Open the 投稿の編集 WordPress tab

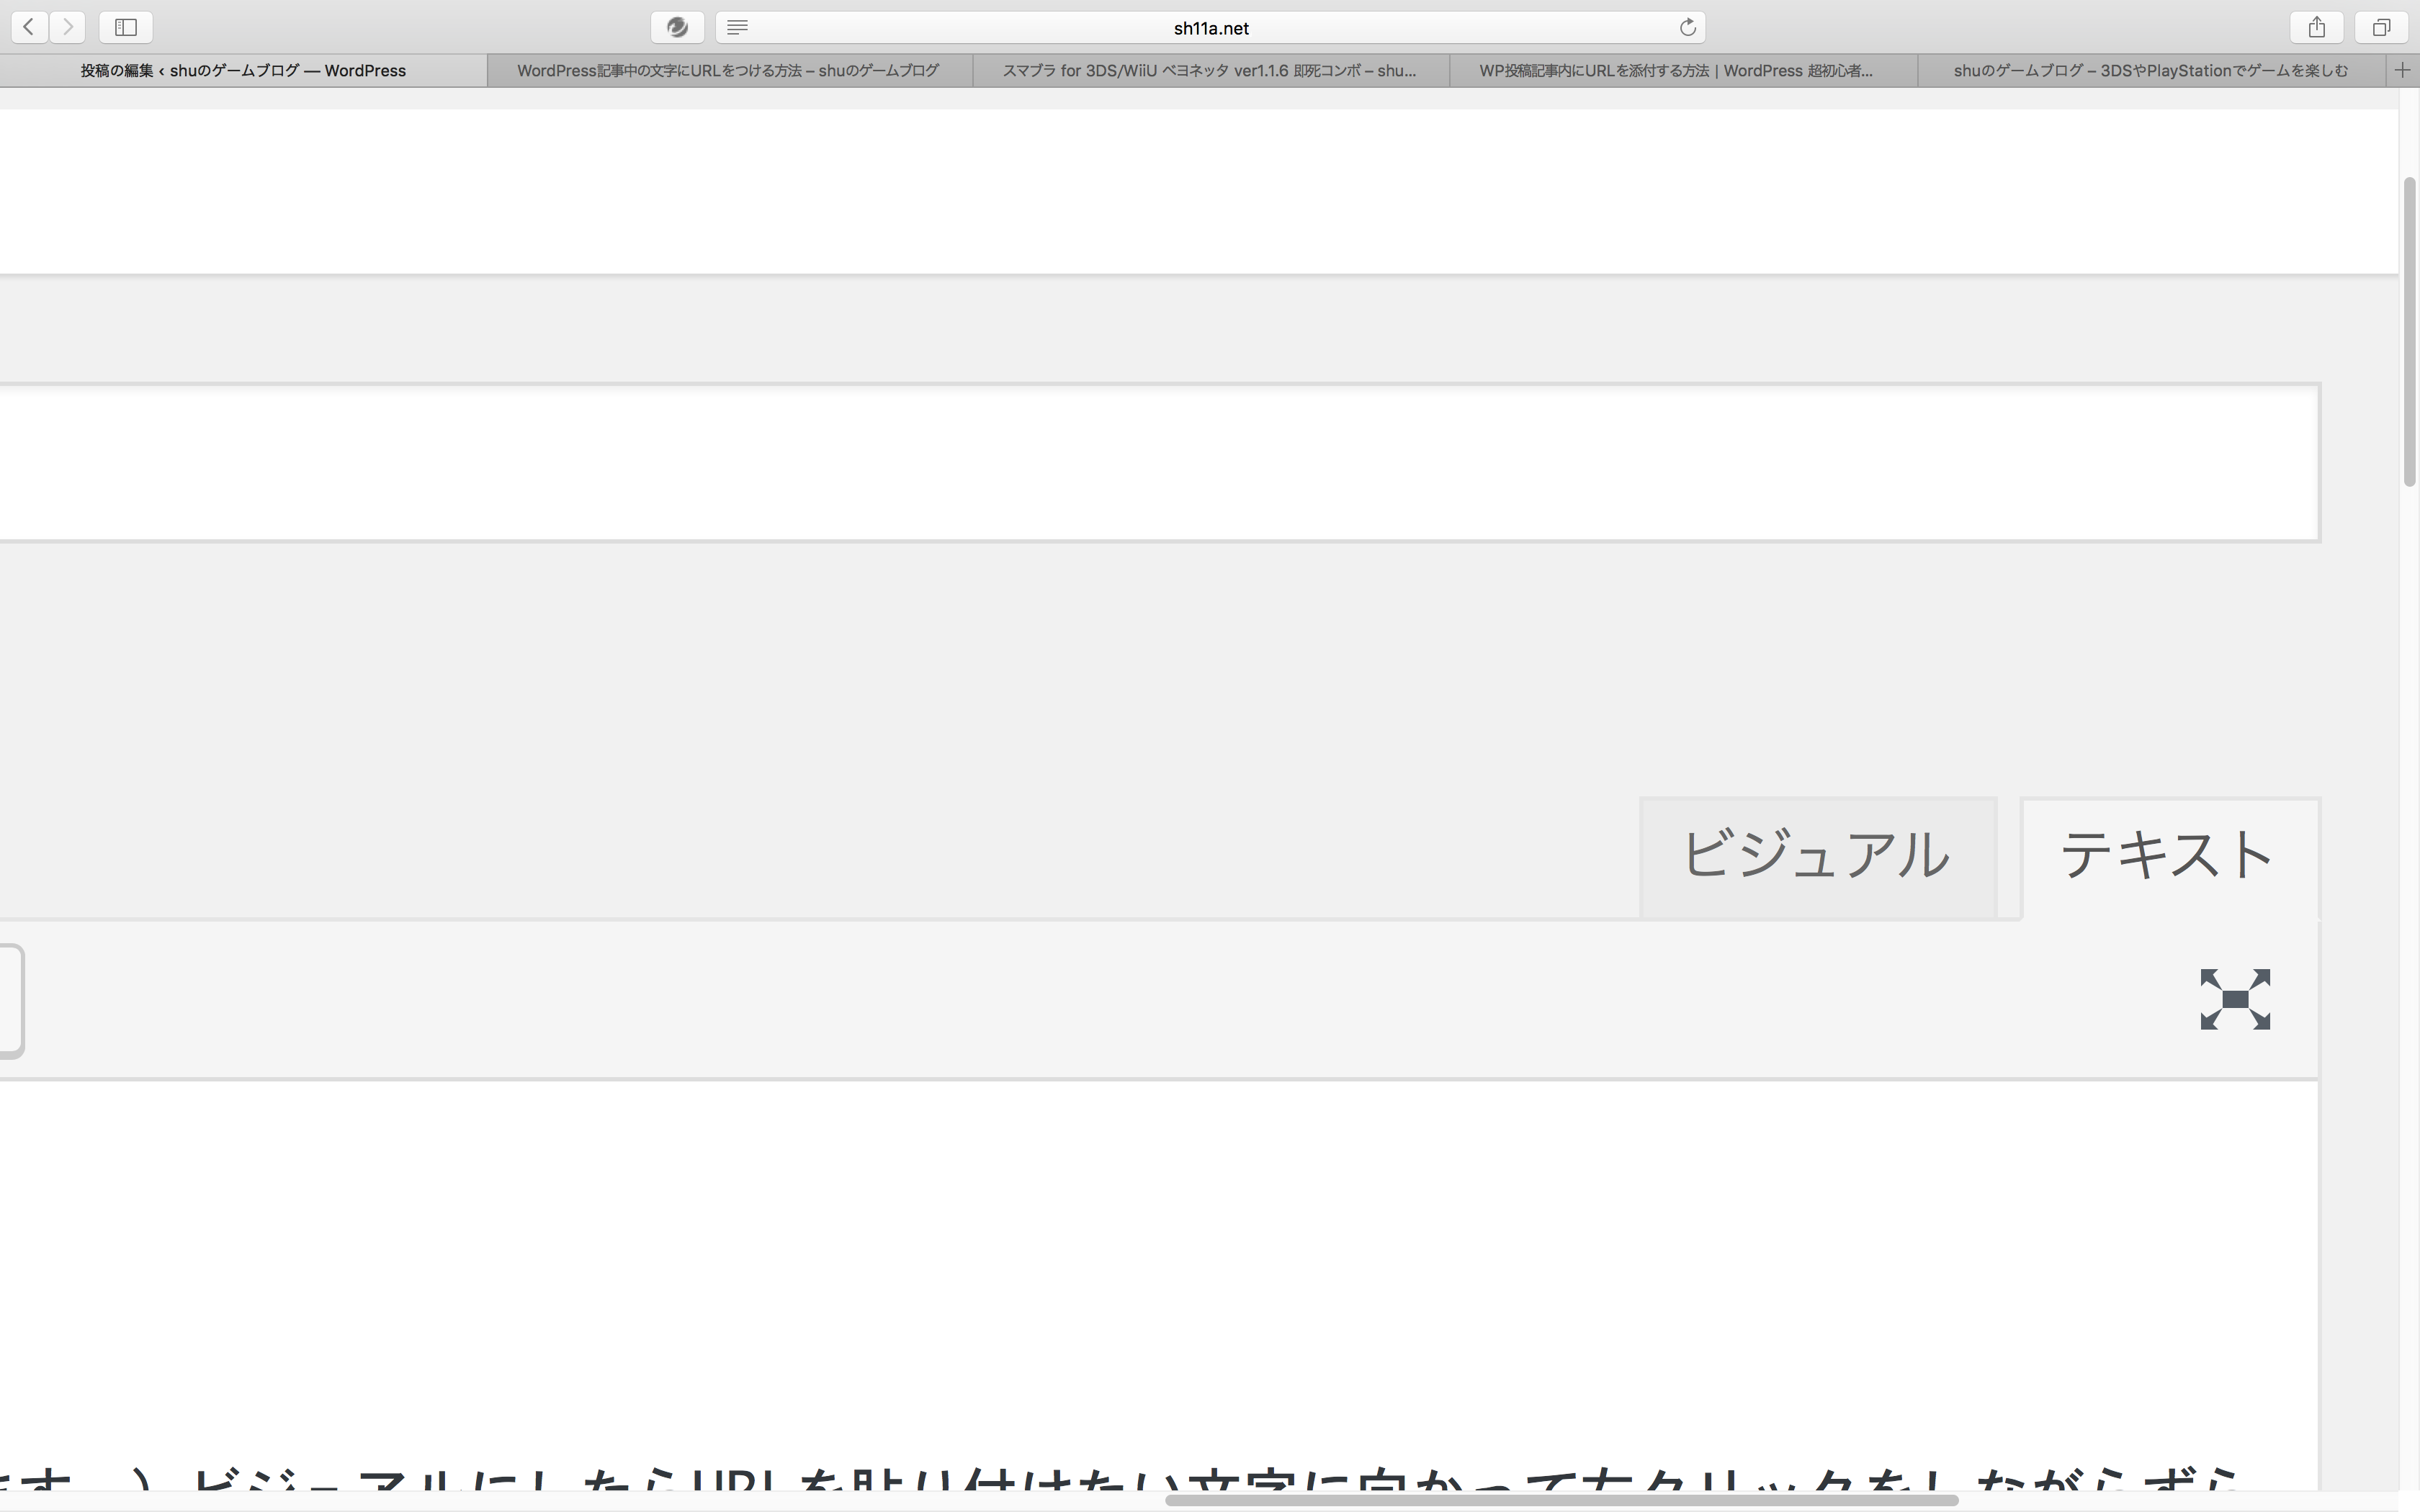click(243, 70)
